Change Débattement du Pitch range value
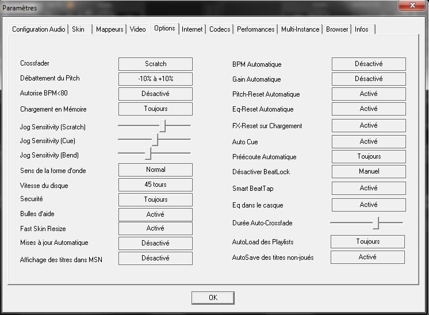Screen dimensions: 429x315 click(x=155, y=79)
